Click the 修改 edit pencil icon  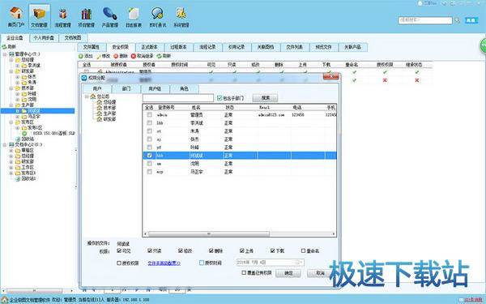[x=99, y=56]
